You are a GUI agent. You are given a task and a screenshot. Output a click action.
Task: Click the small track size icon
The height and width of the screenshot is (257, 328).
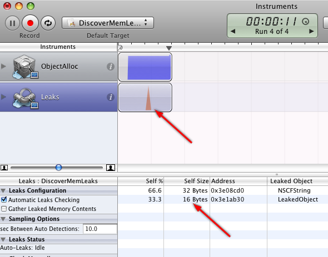pyautogui.click(x=4, y=168)
